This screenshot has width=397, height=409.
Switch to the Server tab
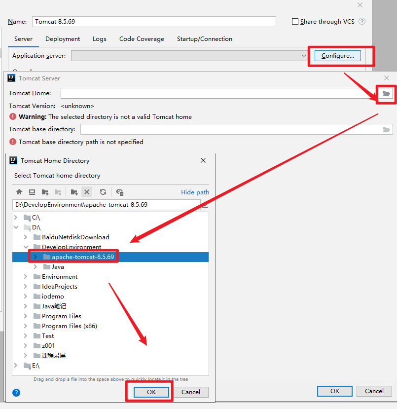(24, 39)
